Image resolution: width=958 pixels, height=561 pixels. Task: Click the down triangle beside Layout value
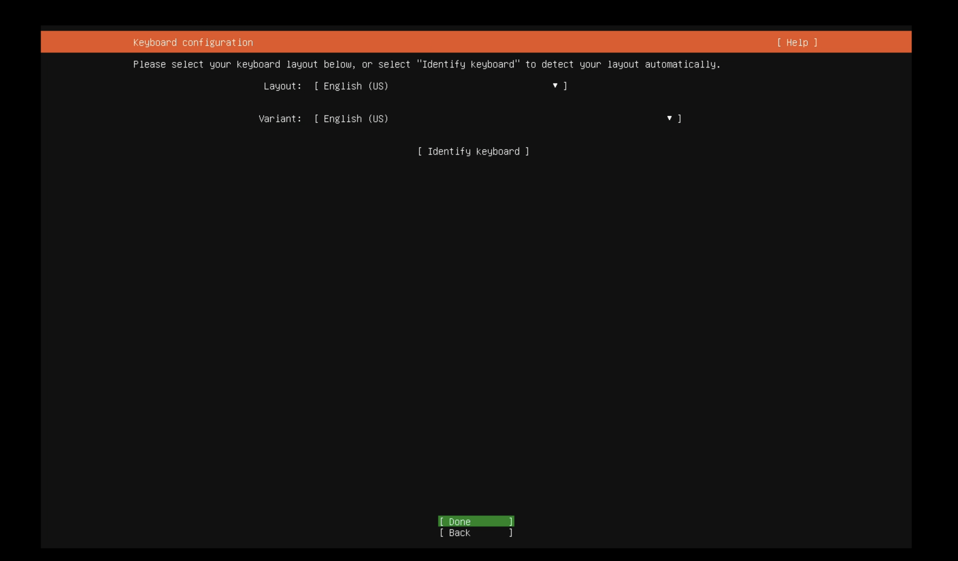click(x=555, y=85)
